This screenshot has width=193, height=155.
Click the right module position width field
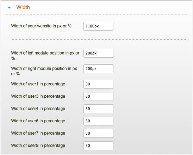tap(98, 69)
